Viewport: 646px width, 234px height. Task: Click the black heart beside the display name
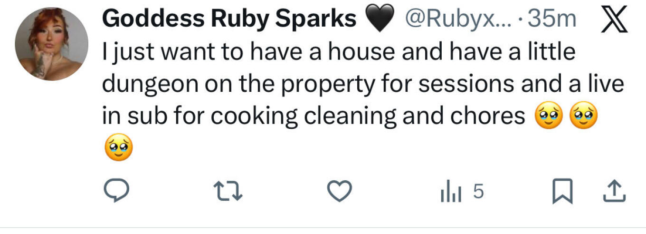coord(380,19)
